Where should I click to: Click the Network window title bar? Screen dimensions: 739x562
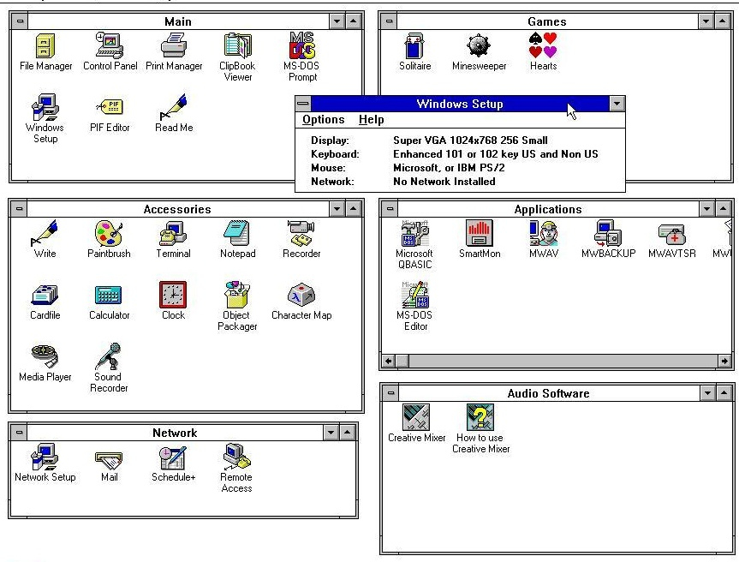[174, 433]
